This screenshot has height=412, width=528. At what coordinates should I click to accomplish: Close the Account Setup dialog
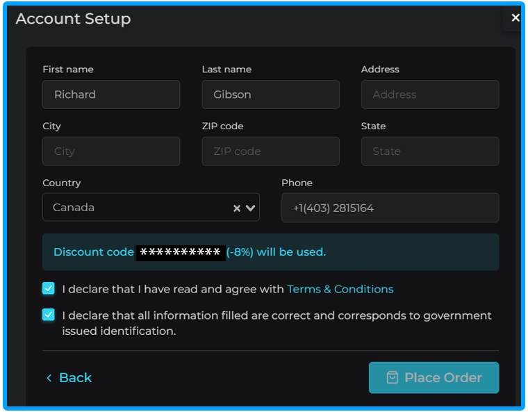(x=515, y=18)
